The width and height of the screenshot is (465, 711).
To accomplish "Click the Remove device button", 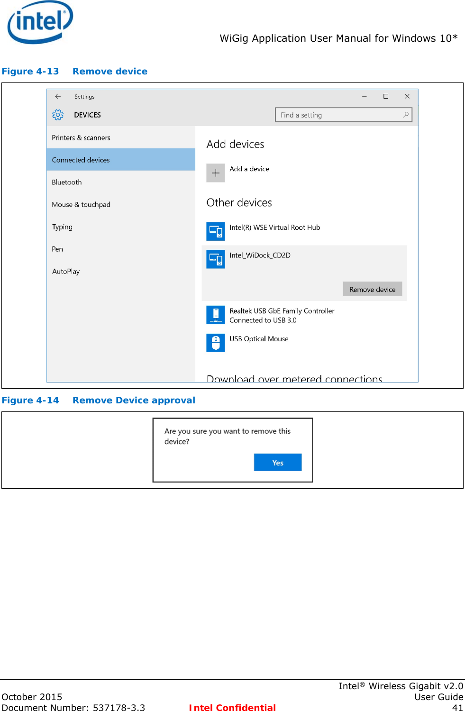I will [373, 289].
